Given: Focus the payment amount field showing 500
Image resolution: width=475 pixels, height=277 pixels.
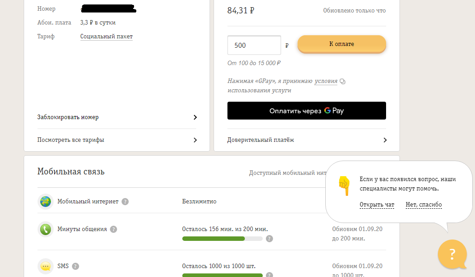Looking at the screenshot, I should pos(254,45).
